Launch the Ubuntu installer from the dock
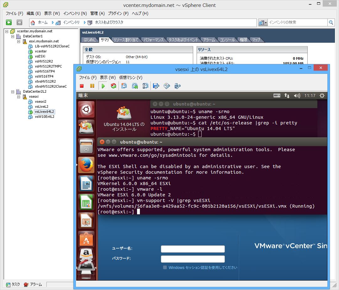This screenshot has width=339, height=290. pyautogui.click(x=86, y=128)
